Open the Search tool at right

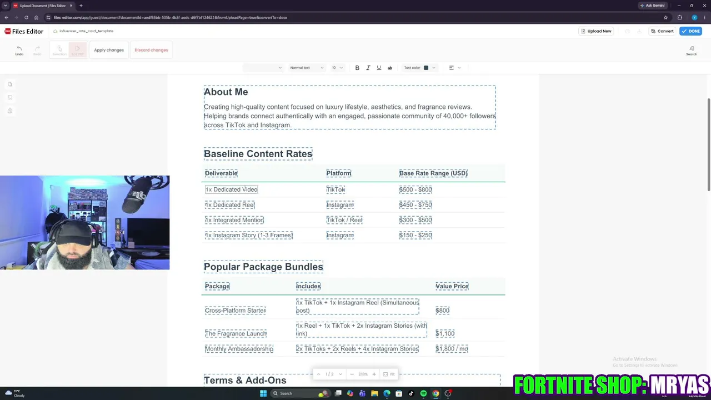691,51
